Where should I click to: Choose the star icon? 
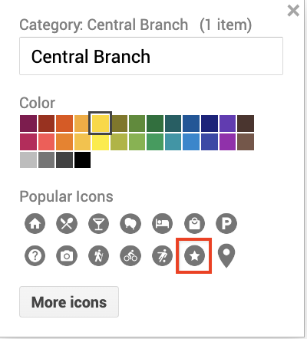point(194,255)
